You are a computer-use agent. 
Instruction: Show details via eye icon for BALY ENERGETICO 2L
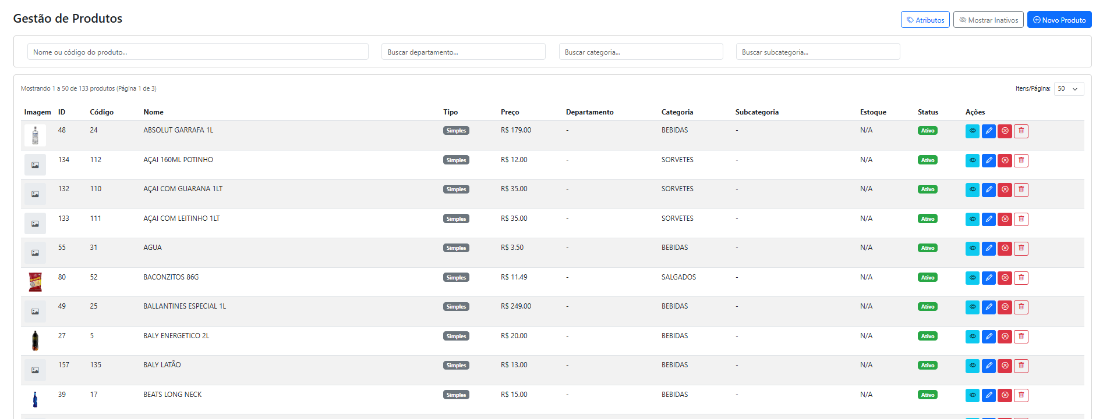pos(972,336)
